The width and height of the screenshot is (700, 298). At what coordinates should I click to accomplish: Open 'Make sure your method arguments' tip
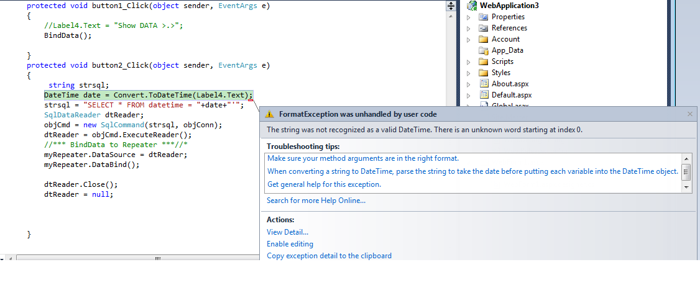[363, 158]
